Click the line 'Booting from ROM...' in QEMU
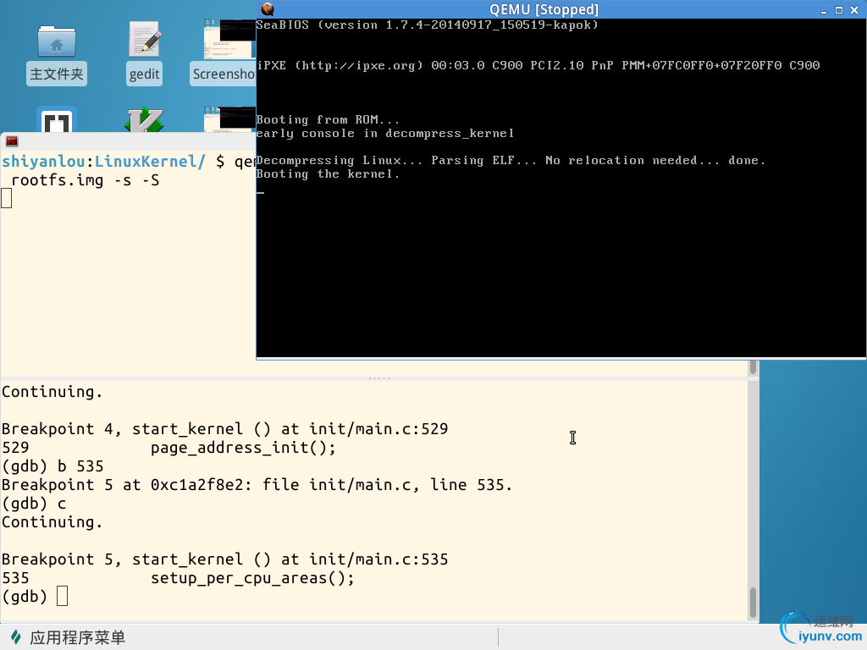The image size is (867, 650). 328,120
